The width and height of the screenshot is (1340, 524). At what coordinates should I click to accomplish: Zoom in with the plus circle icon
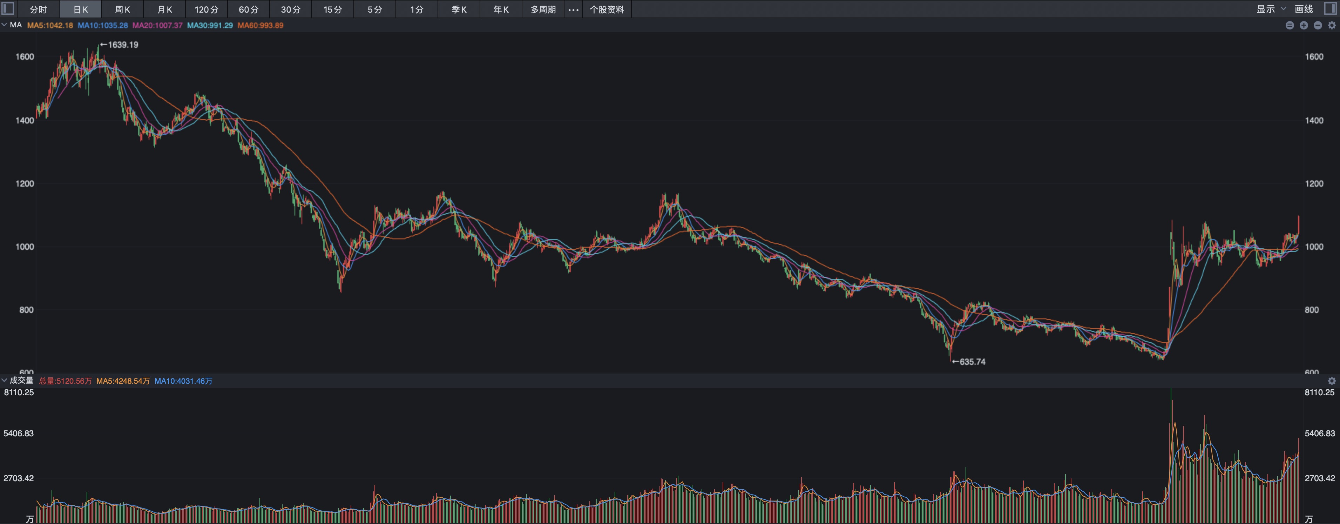click(1304, 26)
